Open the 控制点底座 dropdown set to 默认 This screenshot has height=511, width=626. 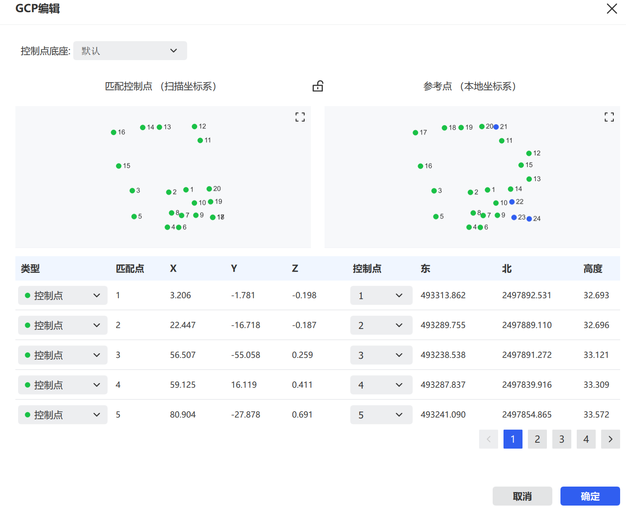pos(130,51)
